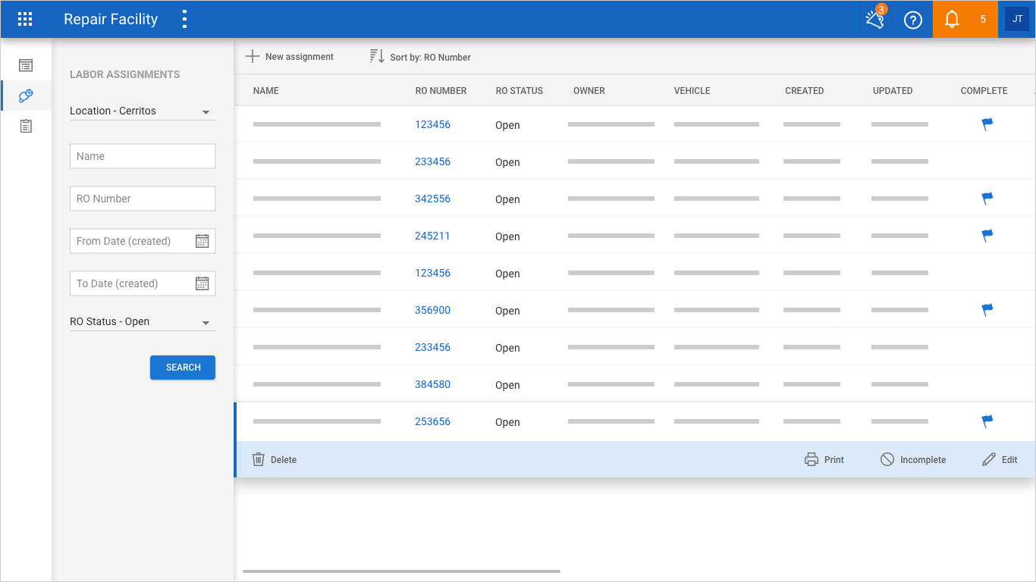Open the Sort by: RO Number menu
The width and height of the screenshot is (1036, 582).
(x=420, y=57)
